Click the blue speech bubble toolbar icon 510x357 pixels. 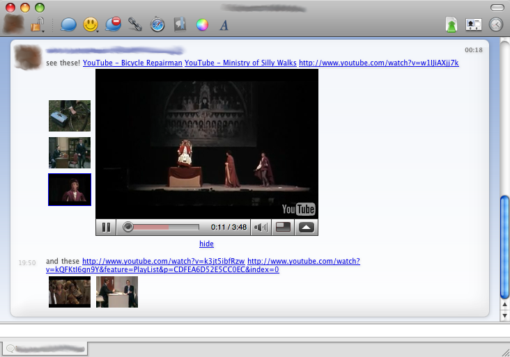pos(68,24)
